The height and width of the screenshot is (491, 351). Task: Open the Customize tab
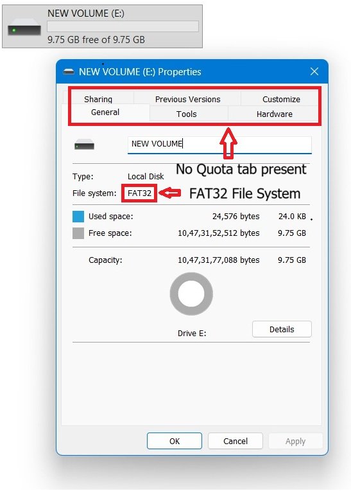(x=281, y=99)
